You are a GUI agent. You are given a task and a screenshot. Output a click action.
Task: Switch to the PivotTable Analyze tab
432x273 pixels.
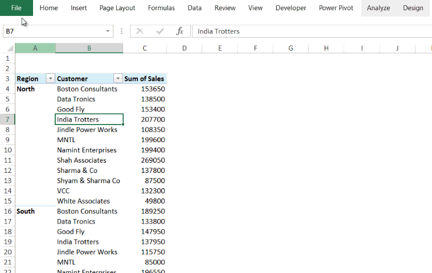click(378, 8)
